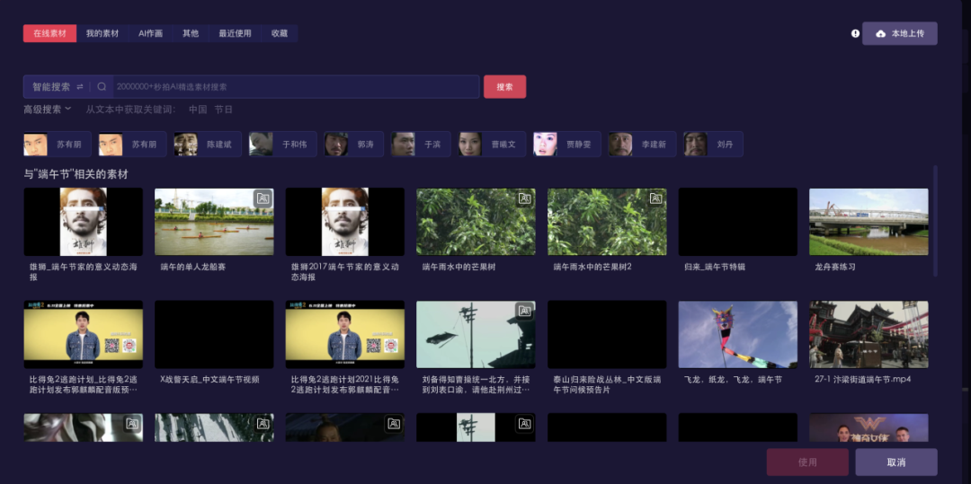Select the 收藏 tab
Screen dimensions: 971x484
pos(280,33)
